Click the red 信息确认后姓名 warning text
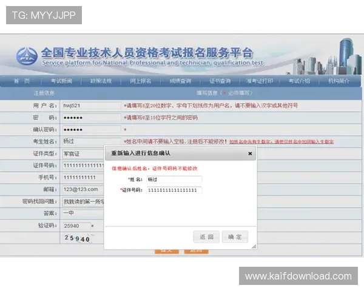This screenshot has width=364, height=291. pyautogui.click(x=154, y=169)
